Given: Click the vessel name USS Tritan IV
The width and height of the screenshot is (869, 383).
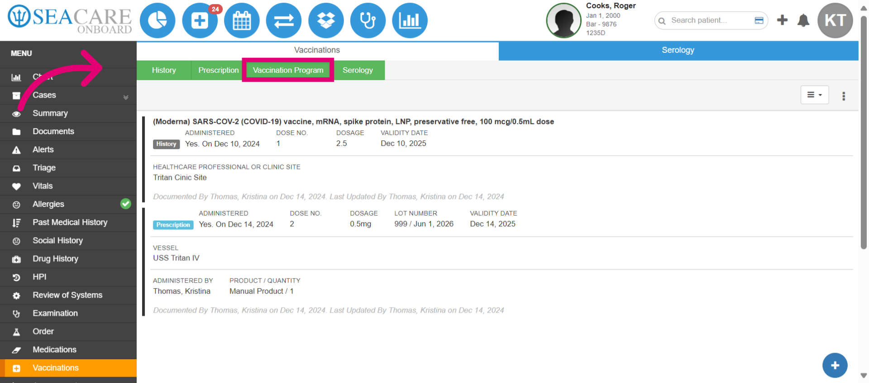Looking at the screenshot, I should [x=176, y=258].
